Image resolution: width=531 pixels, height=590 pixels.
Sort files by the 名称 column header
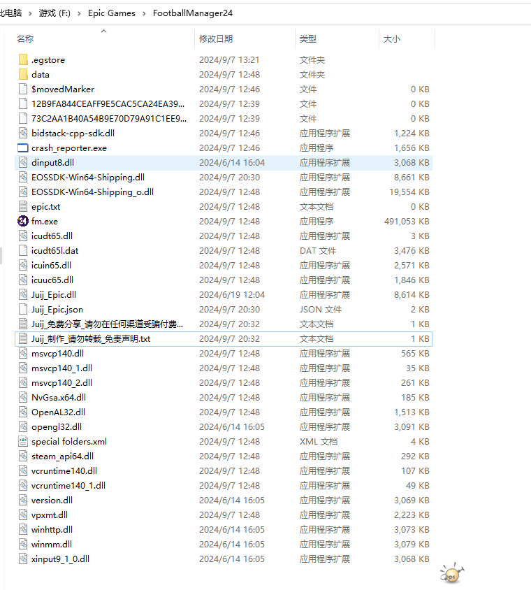click(x=25, y=38)
